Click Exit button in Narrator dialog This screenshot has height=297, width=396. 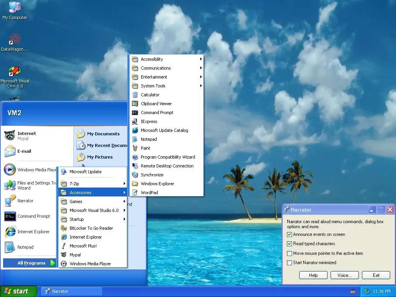tap(376, 275)
